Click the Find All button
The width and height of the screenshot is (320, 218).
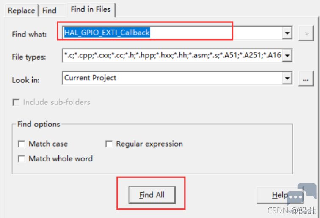[x=152, y=195]
